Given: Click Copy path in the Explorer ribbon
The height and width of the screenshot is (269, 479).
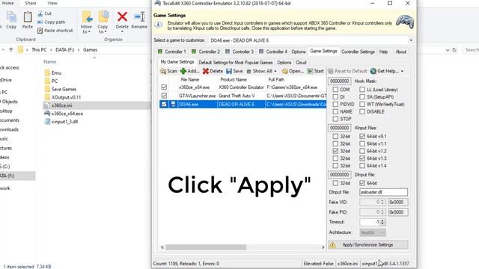Looking at the screenshot, I should pos(51,22).
